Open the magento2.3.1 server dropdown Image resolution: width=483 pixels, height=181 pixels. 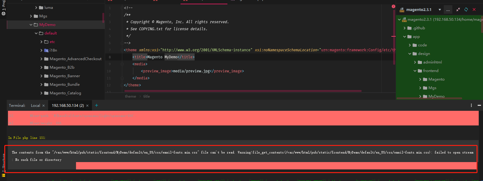[440, 10]
